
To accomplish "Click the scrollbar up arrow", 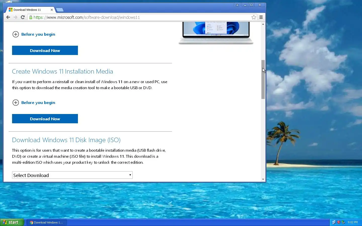I will point(263,24).
